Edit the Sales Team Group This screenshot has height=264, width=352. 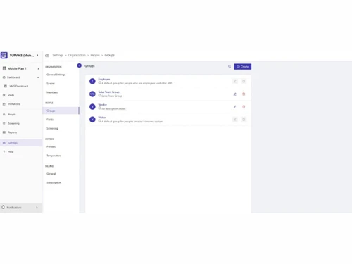point(234,94)
